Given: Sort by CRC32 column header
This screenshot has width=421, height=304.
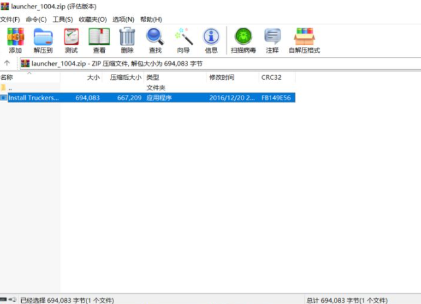Looking at the screenshot, I should tap(277, 77).
